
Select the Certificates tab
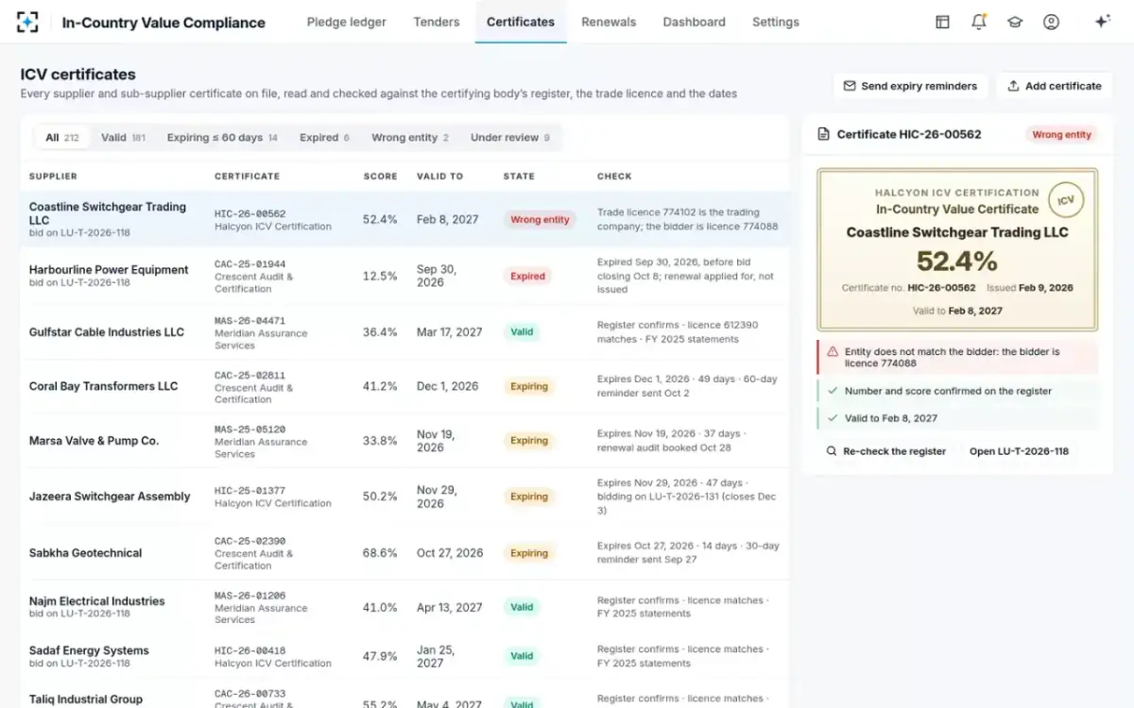521,22
